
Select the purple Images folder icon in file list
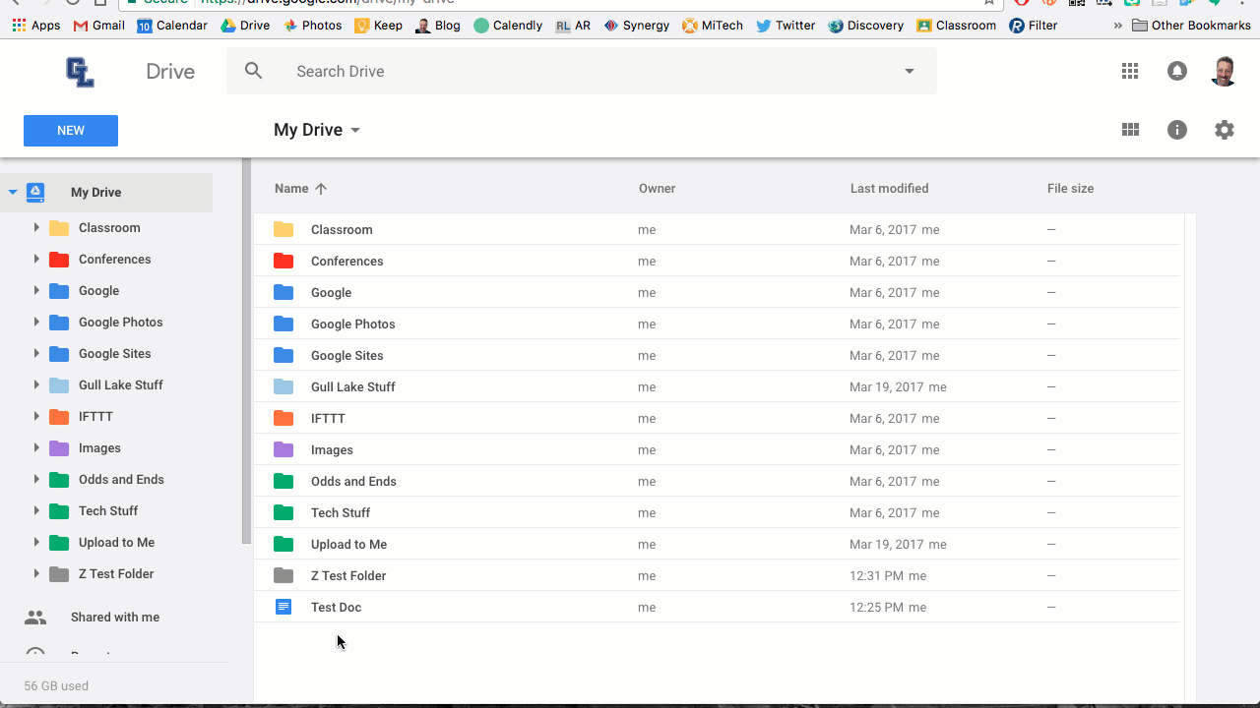click(283, 449)
